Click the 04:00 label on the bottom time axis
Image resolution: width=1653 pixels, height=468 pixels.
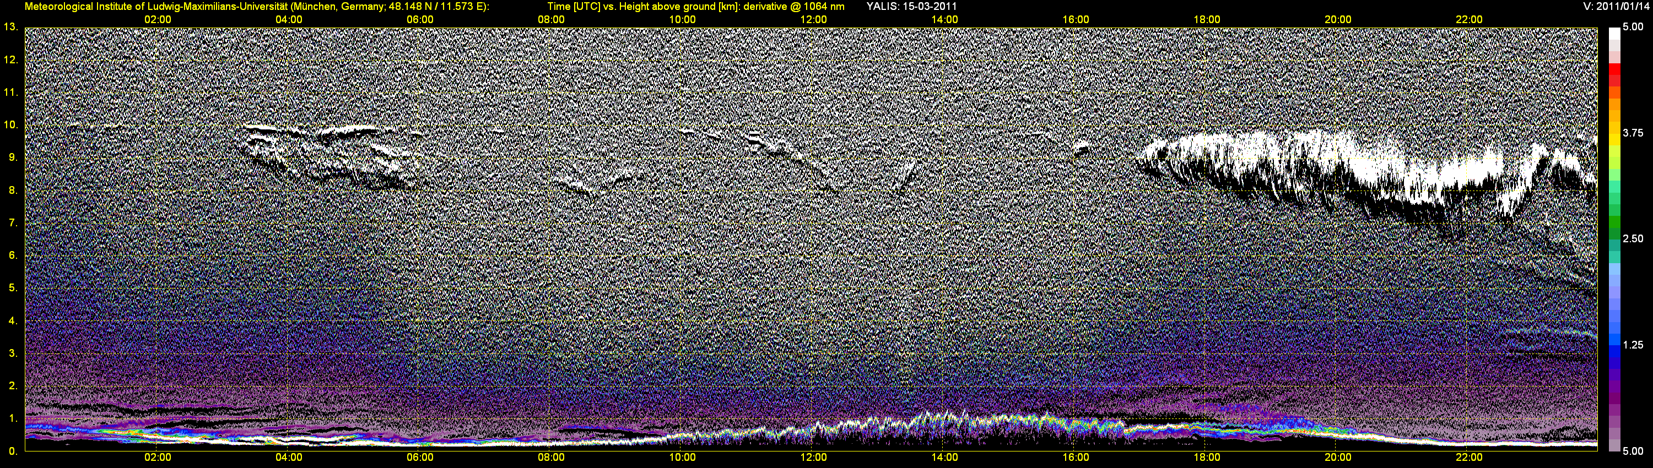point(289,458)
